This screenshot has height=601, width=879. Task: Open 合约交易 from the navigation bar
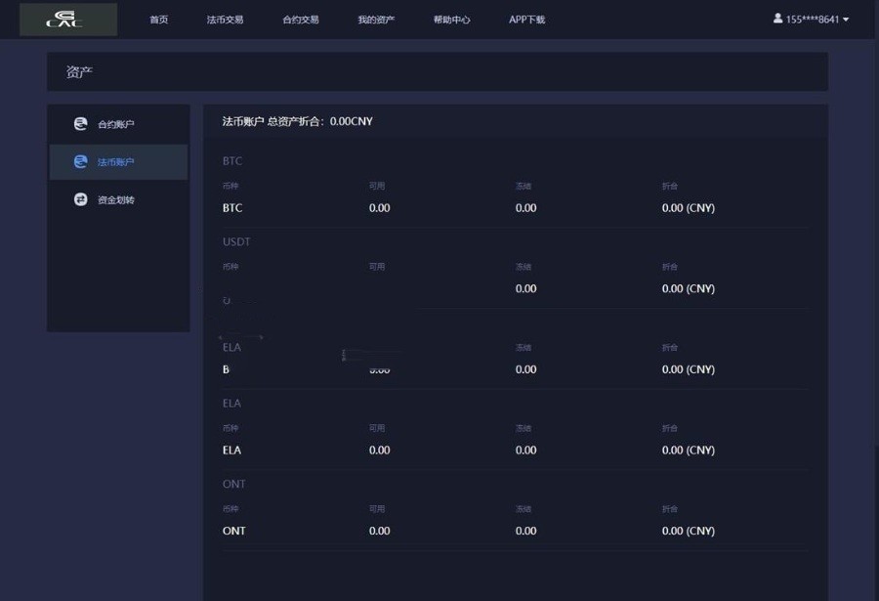(300, 20)
